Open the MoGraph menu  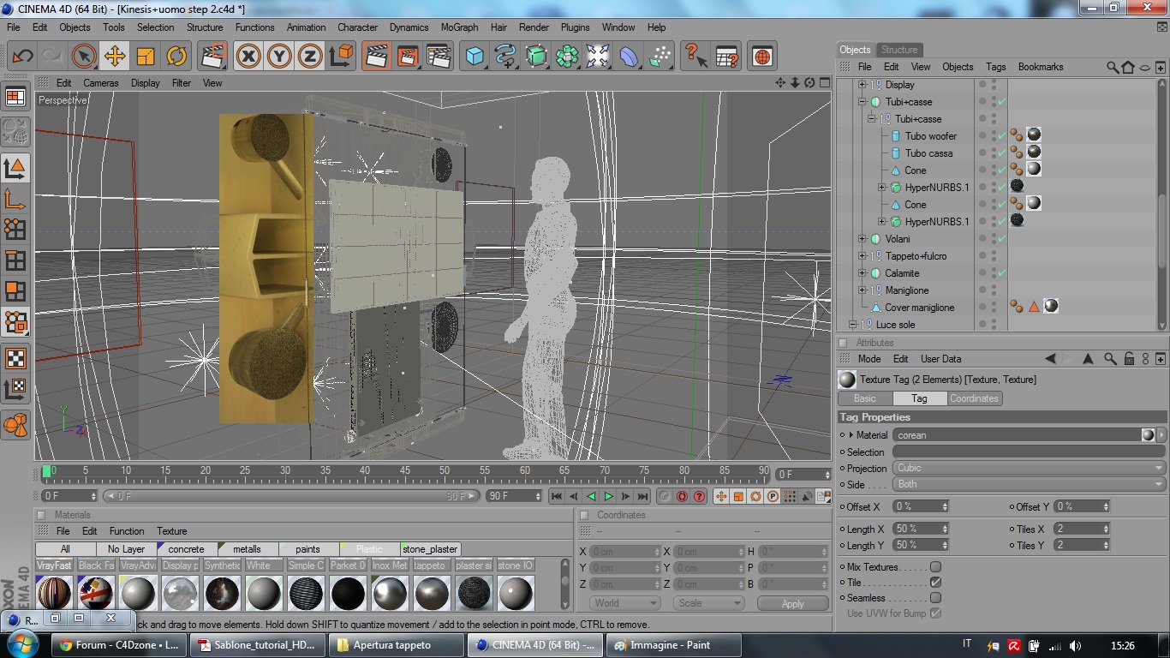(459, 27)
